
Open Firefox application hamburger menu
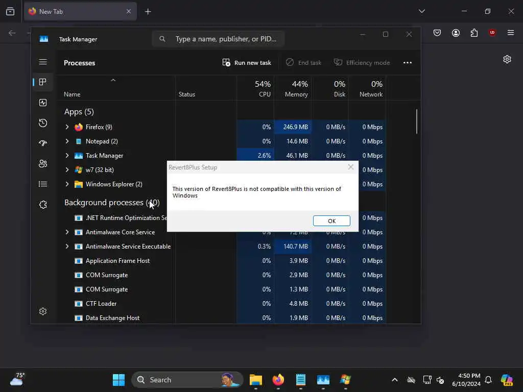(510, 33)
